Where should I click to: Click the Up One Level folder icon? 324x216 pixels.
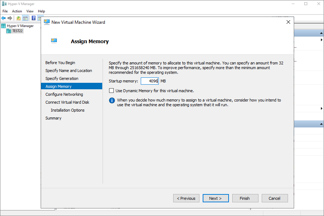[x=19, y=18]
